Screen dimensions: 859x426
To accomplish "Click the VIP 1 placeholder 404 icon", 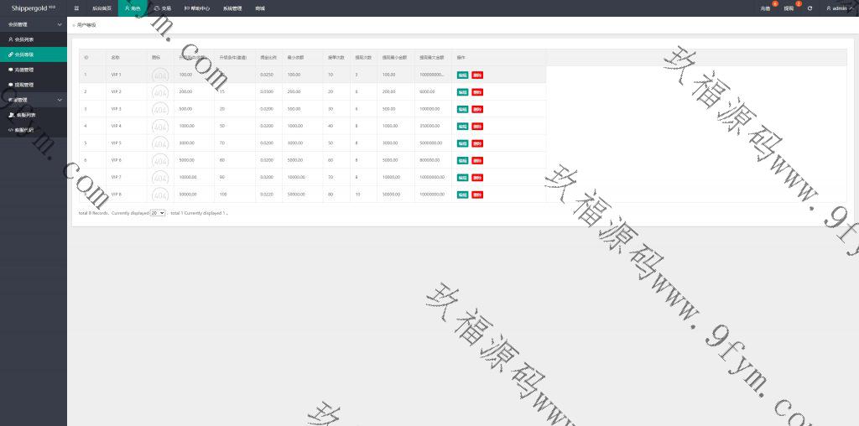I will [x=159, y=75].
